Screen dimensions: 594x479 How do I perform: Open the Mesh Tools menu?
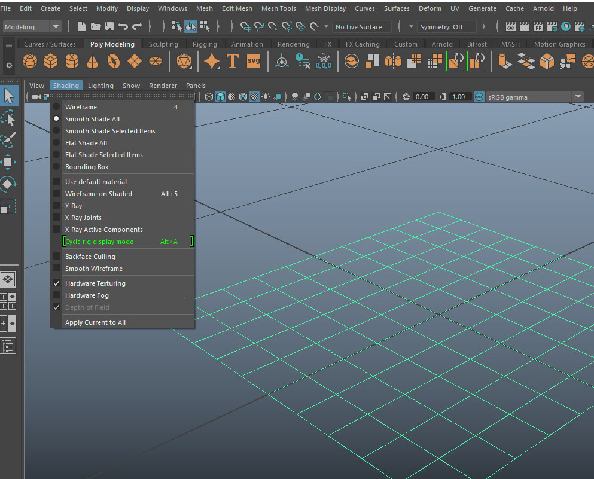pos(278,8)
